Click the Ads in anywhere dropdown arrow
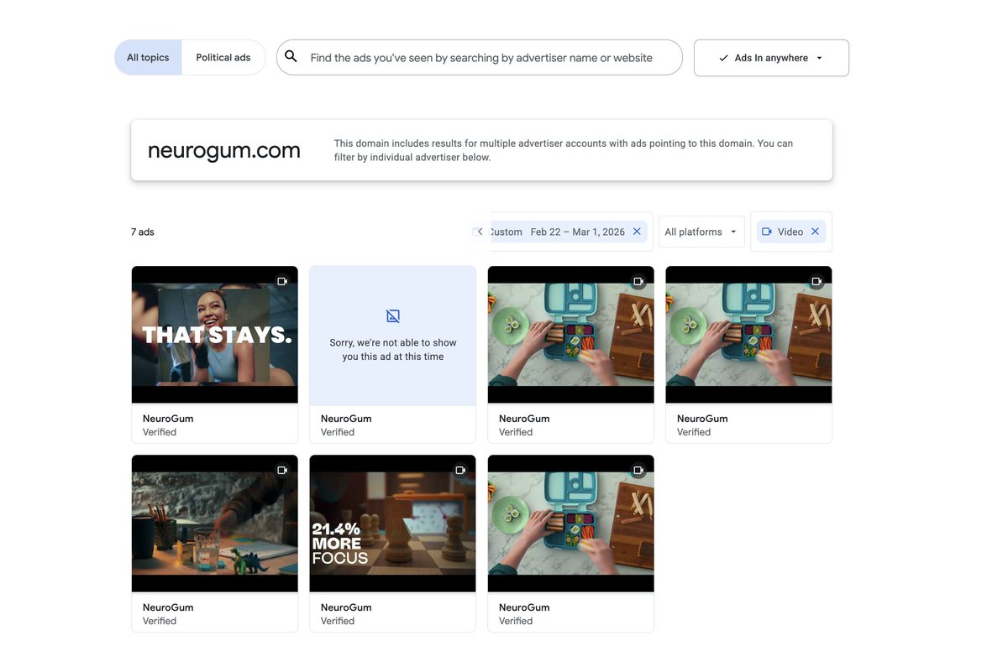Viewport: 1008px width, 646px height. coord(819,58)
